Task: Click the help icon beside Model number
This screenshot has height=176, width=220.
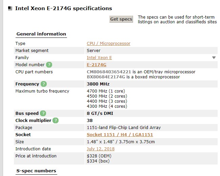Action: click(x=49, y=65)
